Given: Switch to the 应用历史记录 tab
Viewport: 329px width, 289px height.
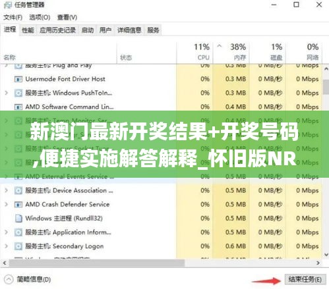Looking at the screenshot, I should (57, 30).
